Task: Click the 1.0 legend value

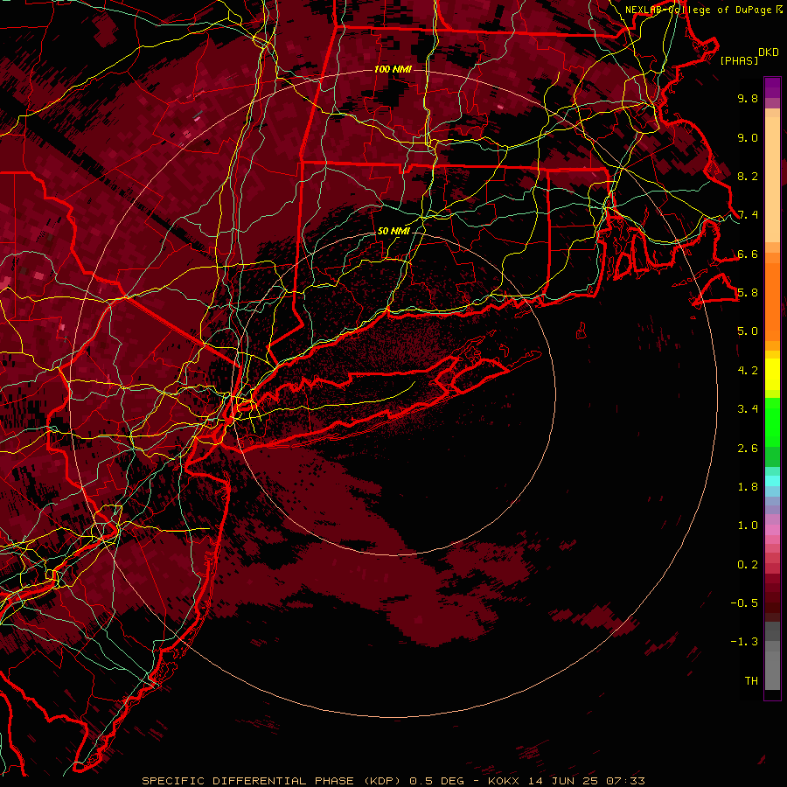Action: 748,526
